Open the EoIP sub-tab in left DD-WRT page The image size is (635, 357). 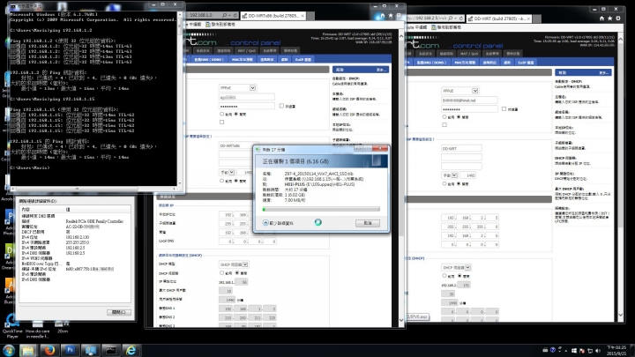(x=303, y=60)
